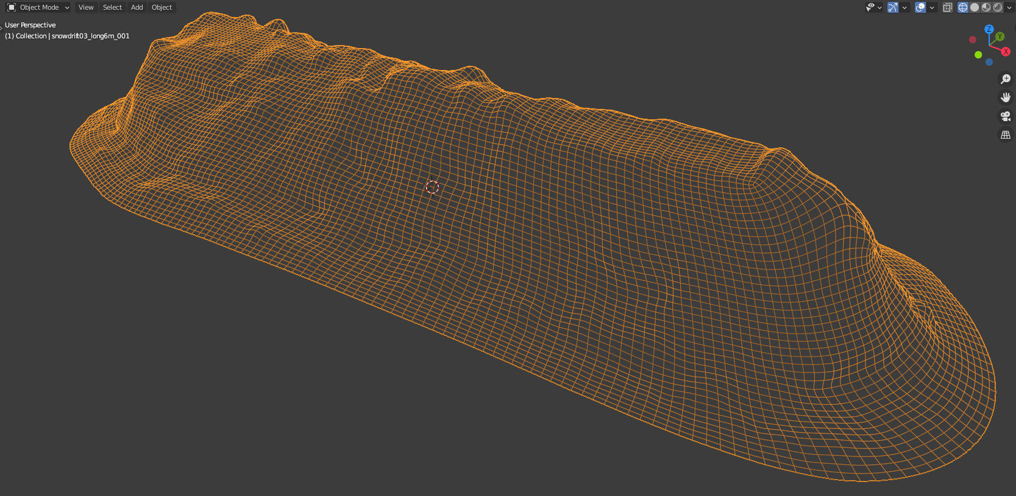Open the Object menu
Viewport: 1016px width, 496px height.
coord(162,7)
